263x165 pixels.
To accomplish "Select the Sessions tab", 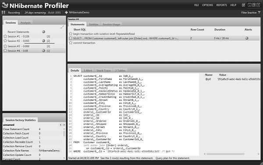I will (11, 23).
